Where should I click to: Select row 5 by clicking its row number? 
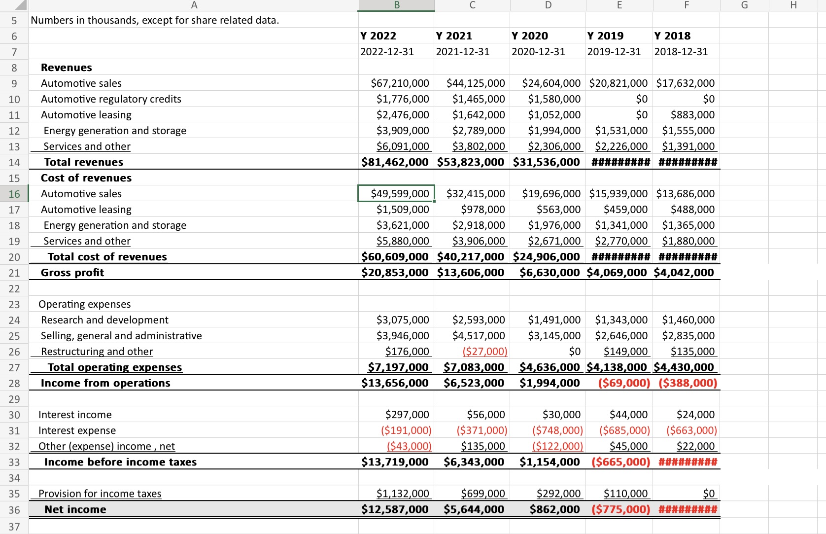point(14,20)
